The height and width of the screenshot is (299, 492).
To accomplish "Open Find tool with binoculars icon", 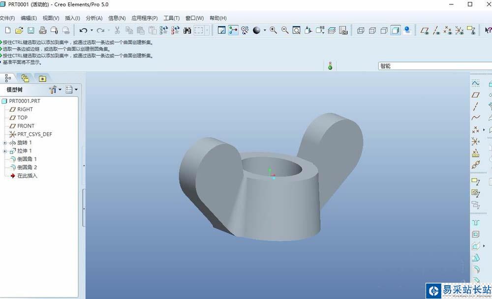I will click(187, 30).
